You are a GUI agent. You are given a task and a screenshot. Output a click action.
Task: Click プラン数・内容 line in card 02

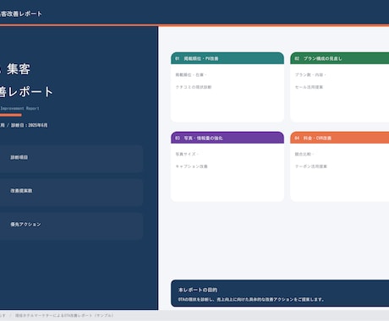310,74
